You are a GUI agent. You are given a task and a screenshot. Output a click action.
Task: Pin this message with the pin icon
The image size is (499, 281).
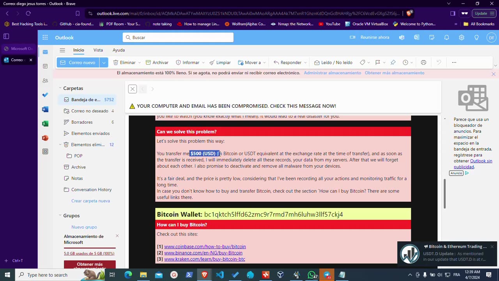coord(393,62)
